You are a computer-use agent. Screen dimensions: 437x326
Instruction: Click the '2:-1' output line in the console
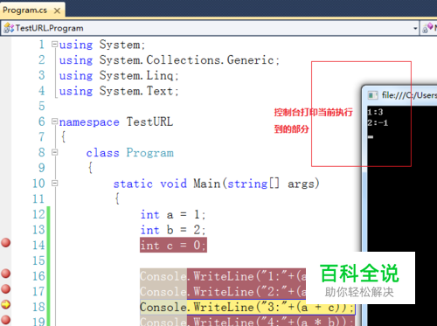coord(378,123)
